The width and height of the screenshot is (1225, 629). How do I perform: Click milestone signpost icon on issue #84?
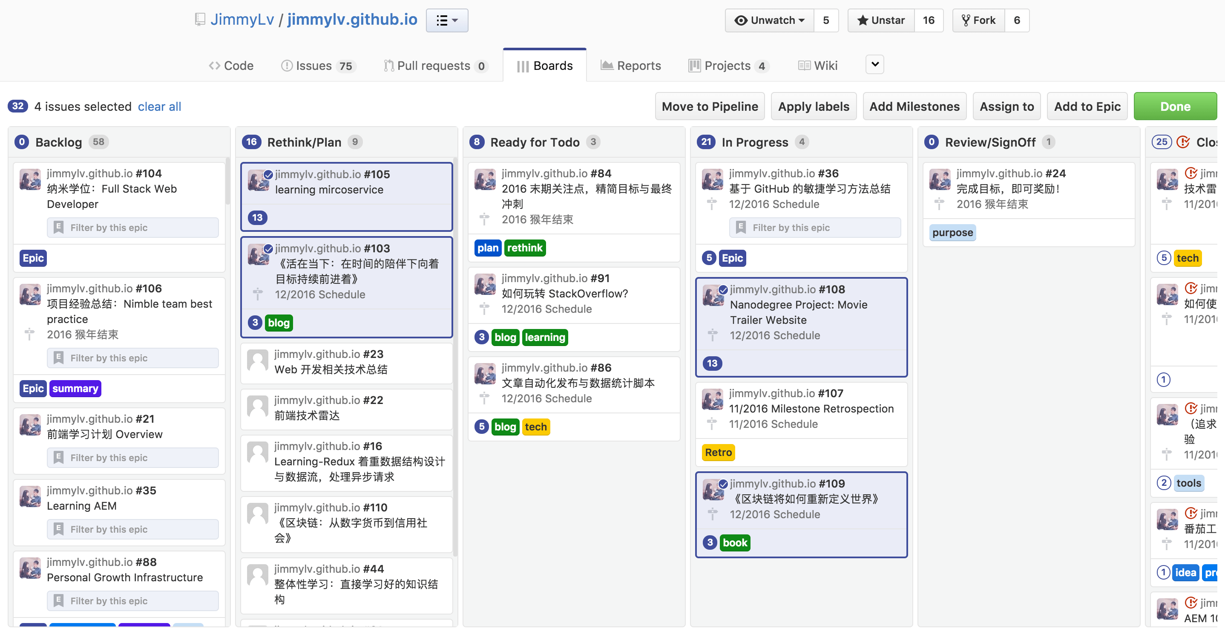point(484,219)
